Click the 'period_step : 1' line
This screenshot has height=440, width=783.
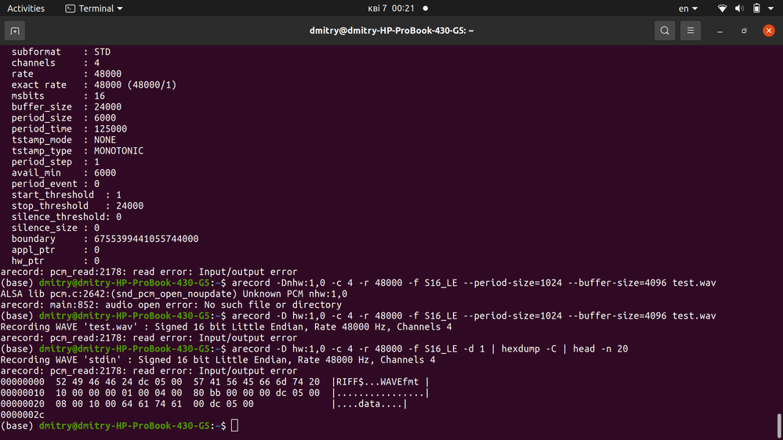pyautogui.click(x=56, y=161)
